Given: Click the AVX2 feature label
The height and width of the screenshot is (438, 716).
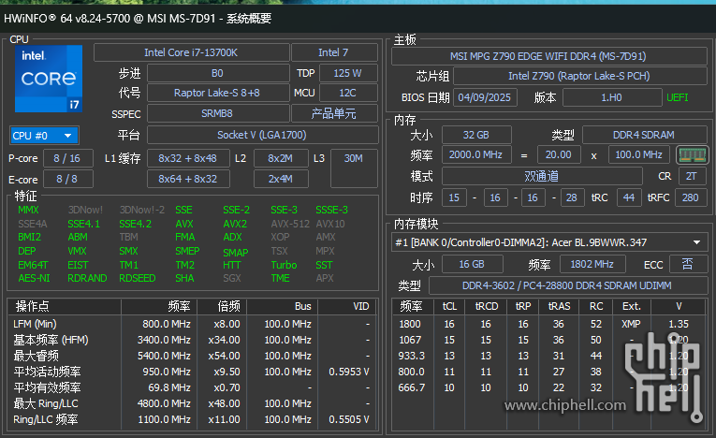Looking at the screenshot, I should 235,224.
